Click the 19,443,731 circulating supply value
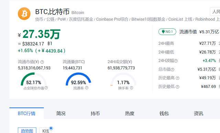 73,68
